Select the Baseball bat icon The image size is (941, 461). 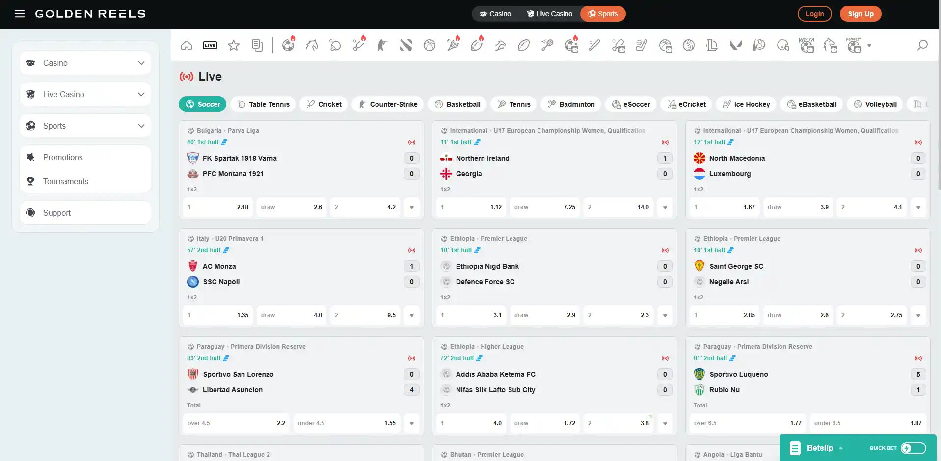[594, 46]
